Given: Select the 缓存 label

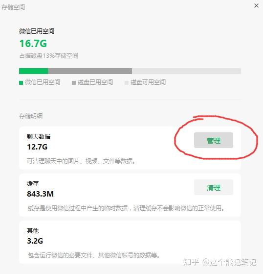Looking at the screenshot, I should pos(33,183).
